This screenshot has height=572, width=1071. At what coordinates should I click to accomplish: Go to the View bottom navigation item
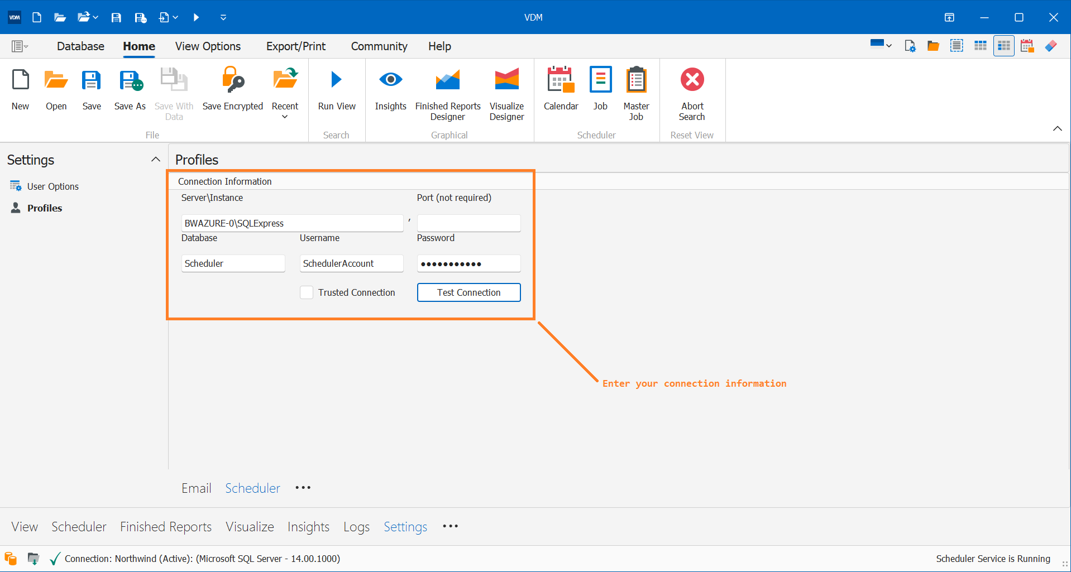[25, 527]
